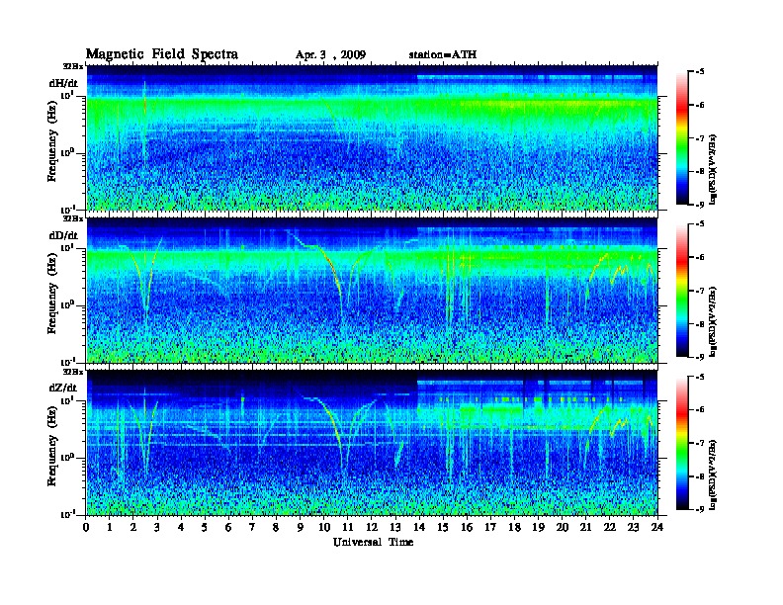Click the dZ/dt panel label
Image resolution: width=783 pixels, height=605 pixels.
coord(63,388)
